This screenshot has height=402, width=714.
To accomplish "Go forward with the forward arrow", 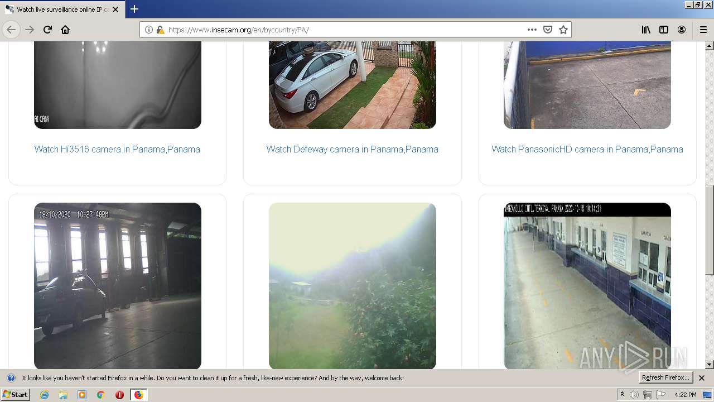I will (x=30, y=30).
